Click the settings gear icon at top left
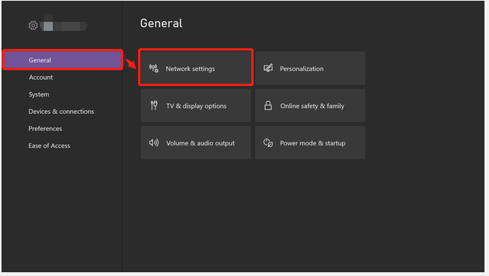This screenshot has width=489, height=276. tap(33, 26)
